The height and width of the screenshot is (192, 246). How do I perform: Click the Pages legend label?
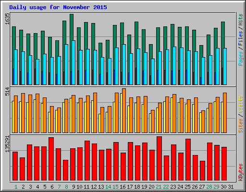tap(240, 59)
